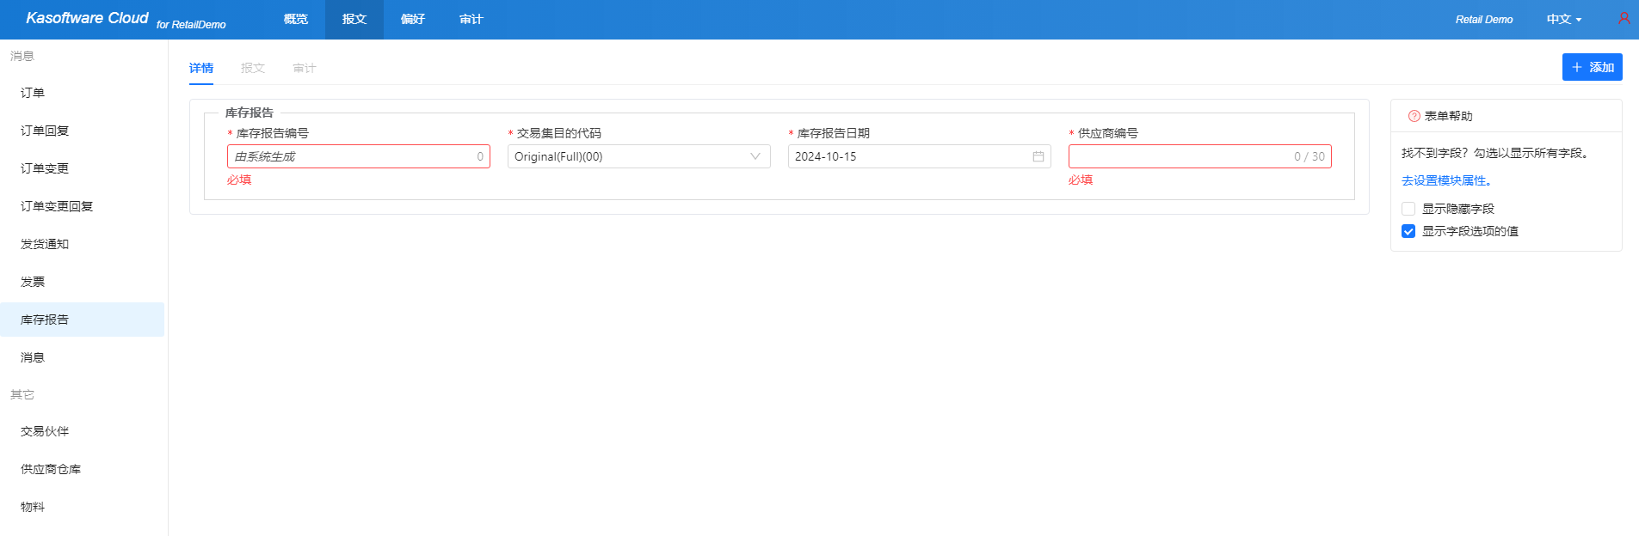Switch to the 报文 sub-tab
The height and width of the screenshot is (536, 1639).
point(253,68)
